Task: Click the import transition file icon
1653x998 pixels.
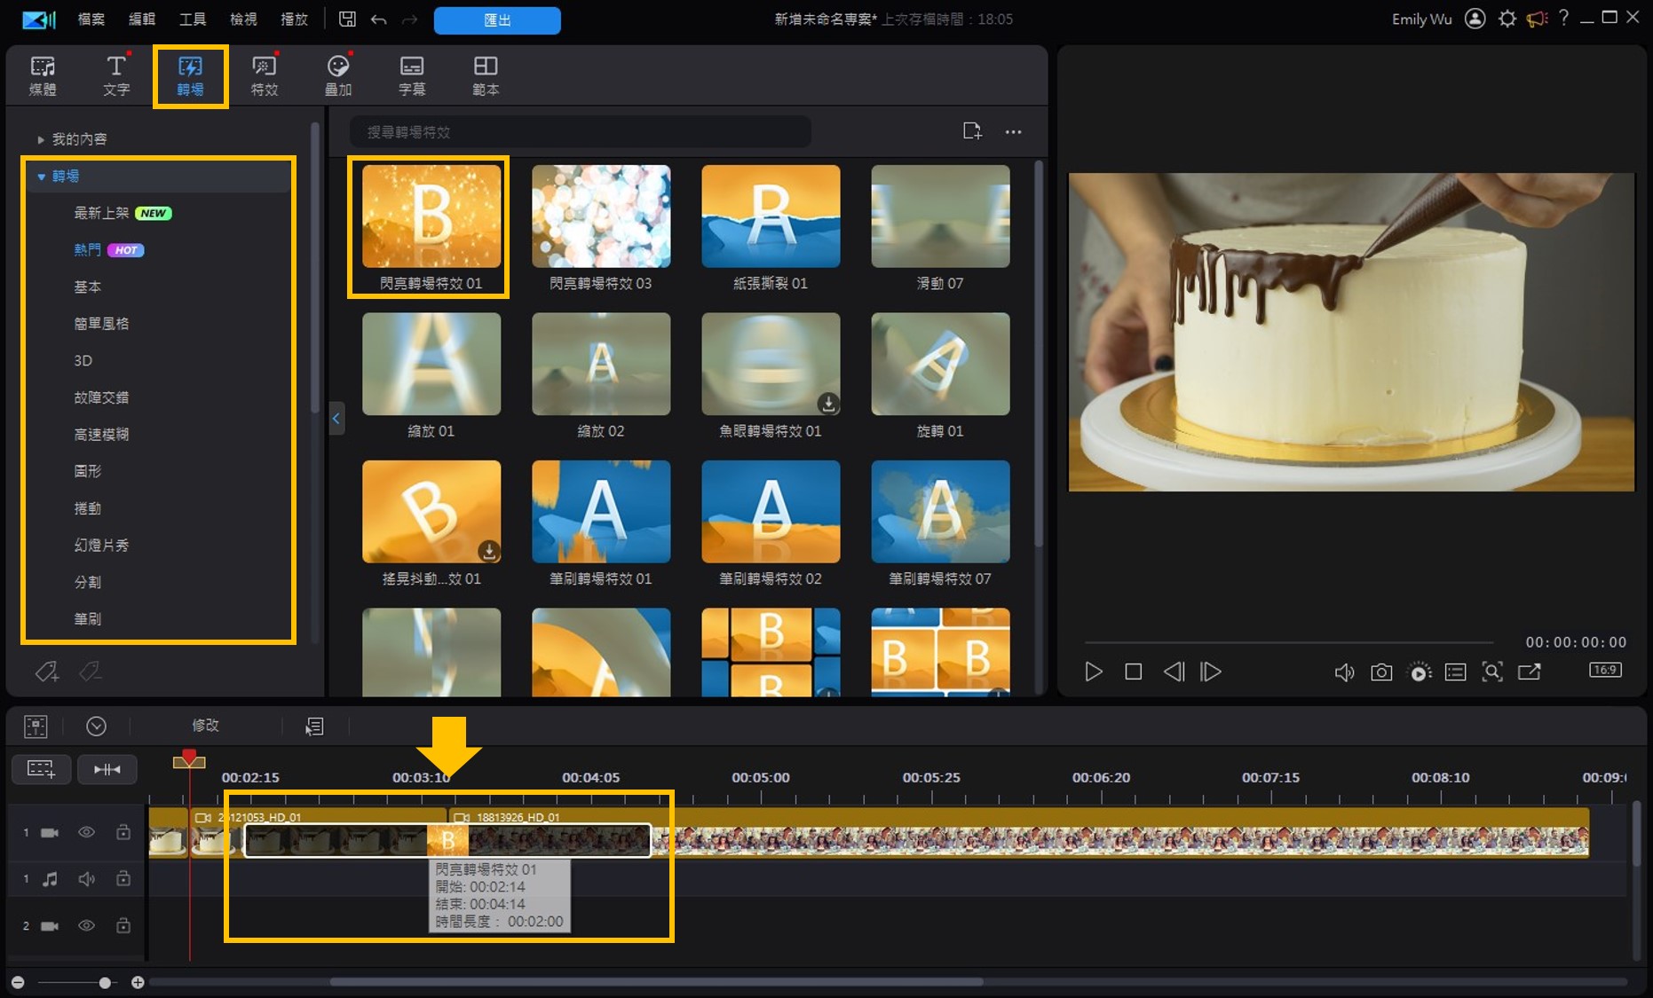Action: pyautogui.click(x=972, y=131)
